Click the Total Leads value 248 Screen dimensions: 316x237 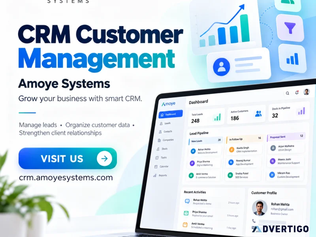coord(195,121)
